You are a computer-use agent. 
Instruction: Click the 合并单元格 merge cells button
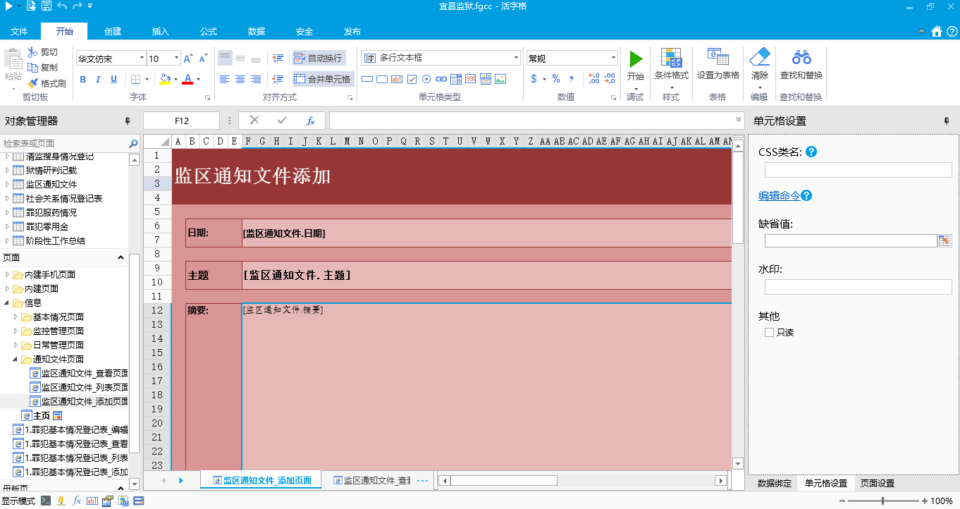coord(322,79)
